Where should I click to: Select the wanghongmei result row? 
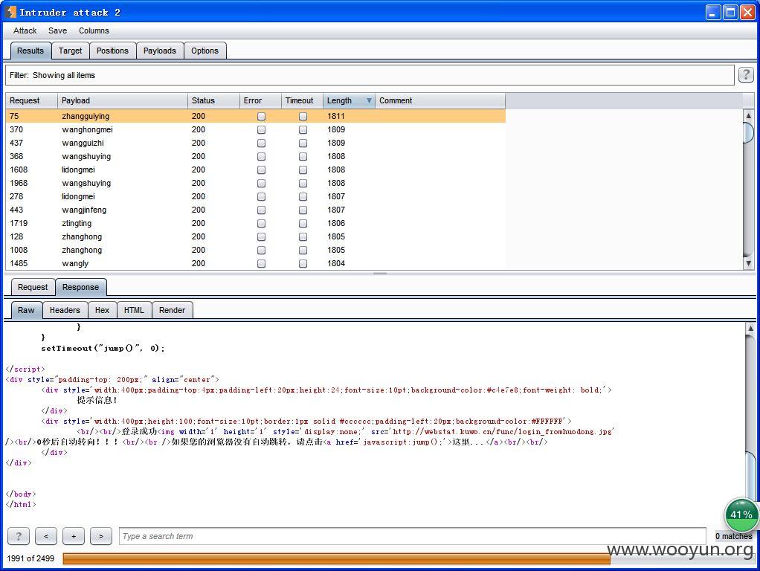(255, 129)
